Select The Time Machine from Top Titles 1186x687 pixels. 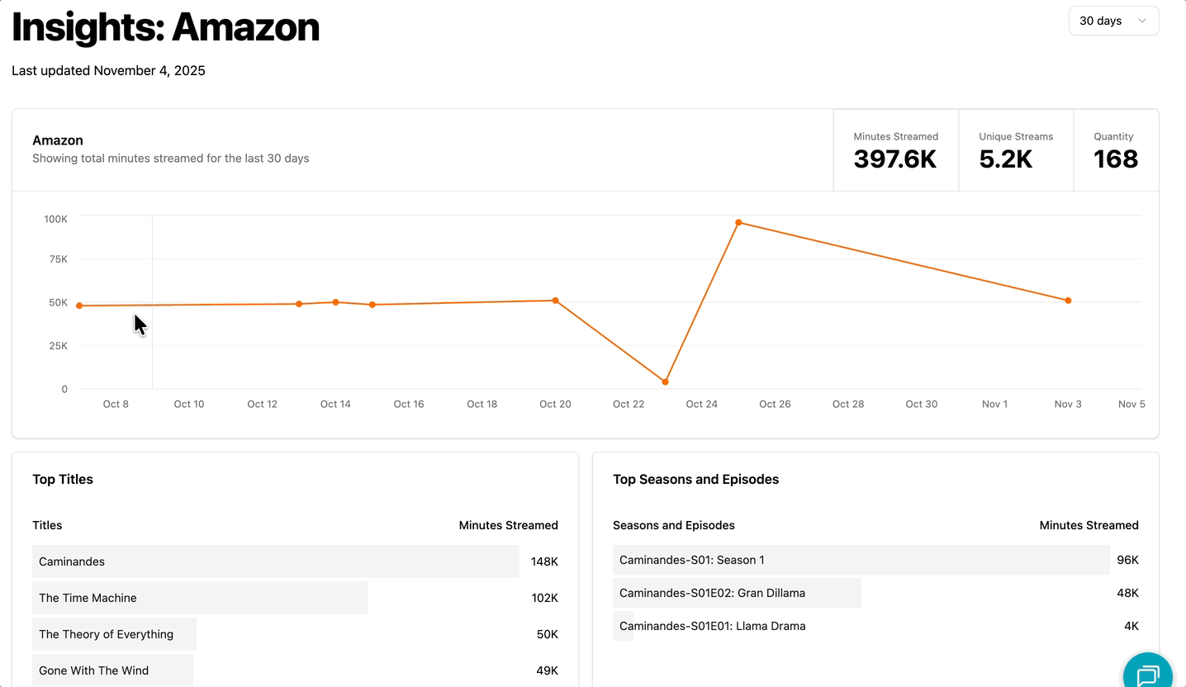tap(200, 597)
